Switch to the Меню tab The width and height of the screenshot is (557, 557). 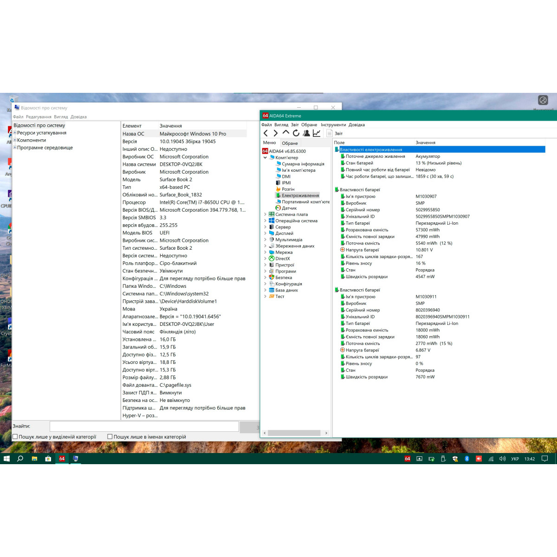[269, 143]
